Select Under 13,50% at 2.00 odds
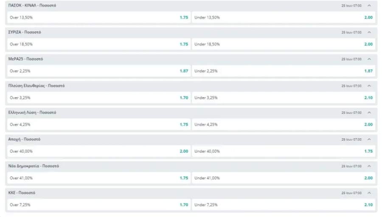Viewport: 382px width, 217px height. tap(284, 17)
